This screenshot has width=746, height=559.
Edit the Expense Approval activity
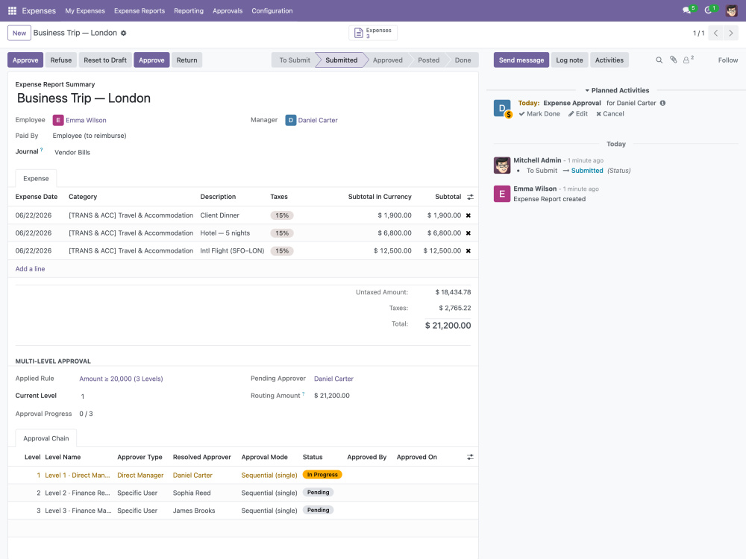(x=578, y=113)
